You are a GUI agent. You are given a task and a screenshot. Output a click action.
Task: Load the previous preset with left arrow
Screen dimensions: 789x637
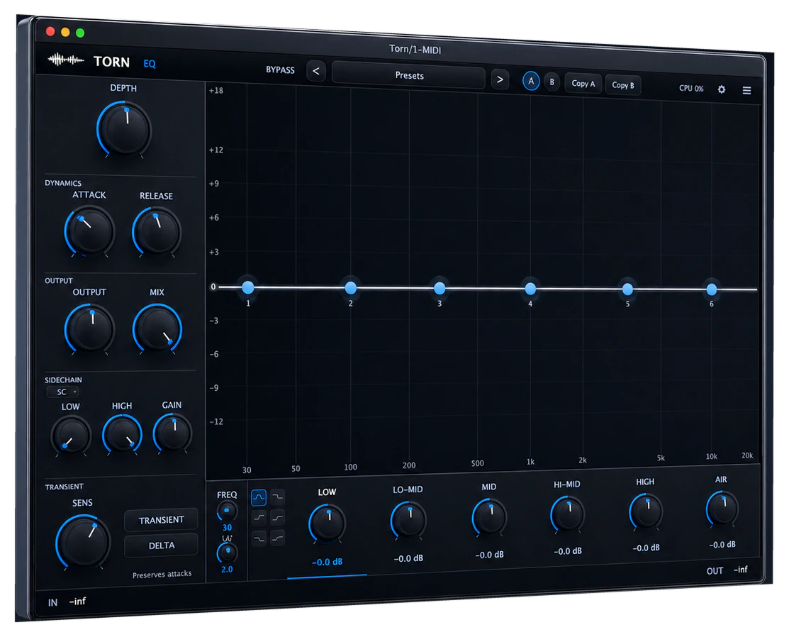point(316,71)
